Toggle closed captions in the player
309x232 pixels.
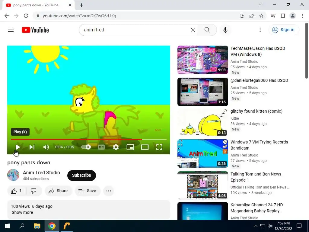[101, 147]
